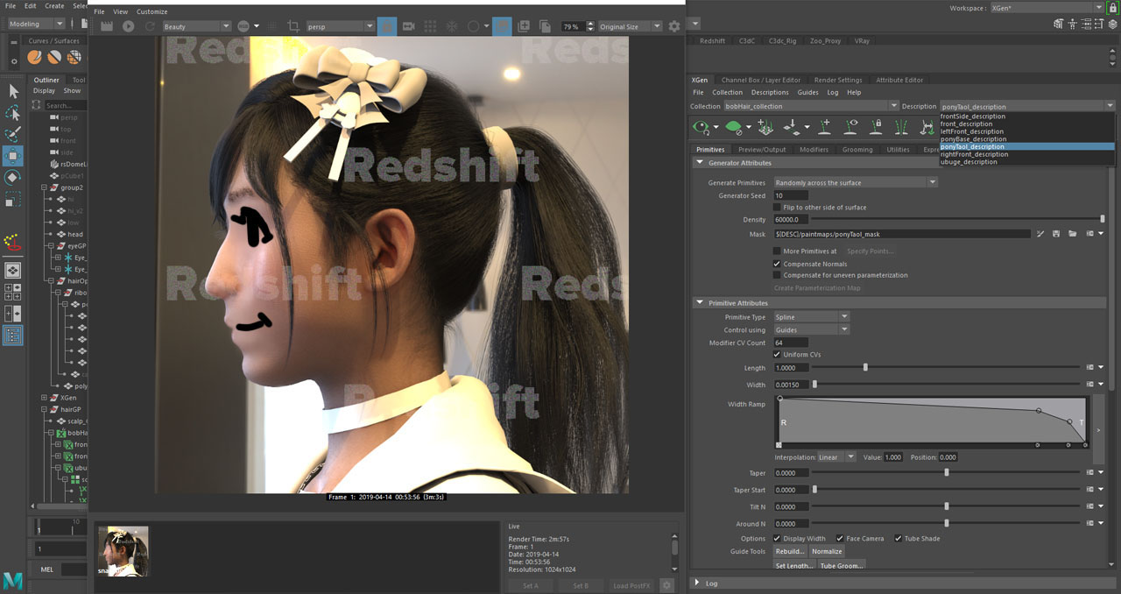Collapse the Generator Attributes section
Screen dimensions: 1121x594
tap(700, 163)
